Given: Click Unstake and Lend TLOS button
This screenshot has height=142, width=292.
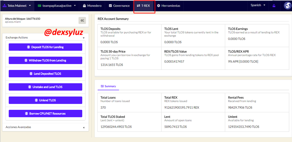Looking at the screenshot, I should click(45, 87).
